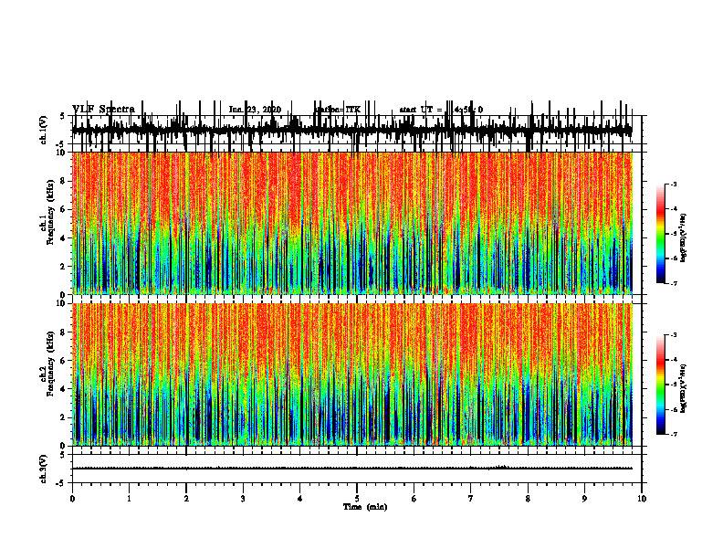
Task: Click inside the ch.1 spectrogram panel
Action: (352, 223)
